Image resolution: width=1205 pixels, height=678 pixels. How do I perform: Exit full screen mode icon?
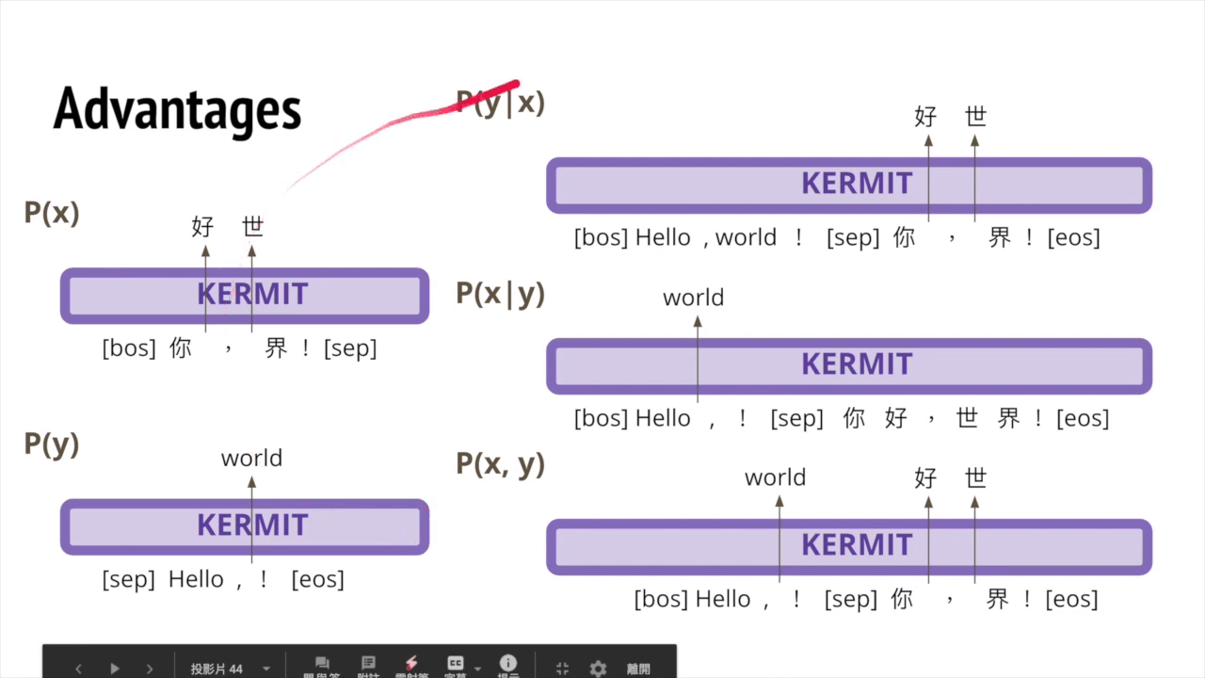[x=563, y=669]
